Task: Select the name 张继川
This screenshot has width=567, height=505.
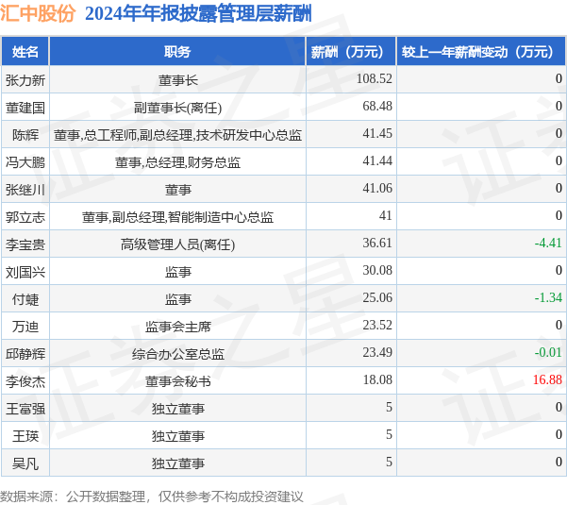Action: click(x=25, y=190)
